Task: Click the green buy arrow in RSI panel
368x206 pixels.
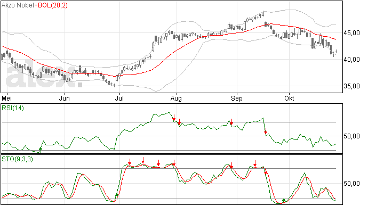Action: (x=41, y=150)
